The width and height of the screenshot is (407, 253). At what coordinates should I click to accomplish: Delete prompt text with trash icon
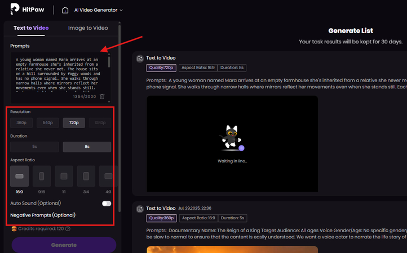[x=102, y=97]
